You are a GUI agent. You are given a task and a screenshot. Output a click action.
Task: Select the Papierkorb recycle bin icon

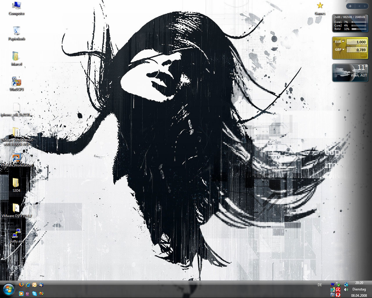coord(17,31)
